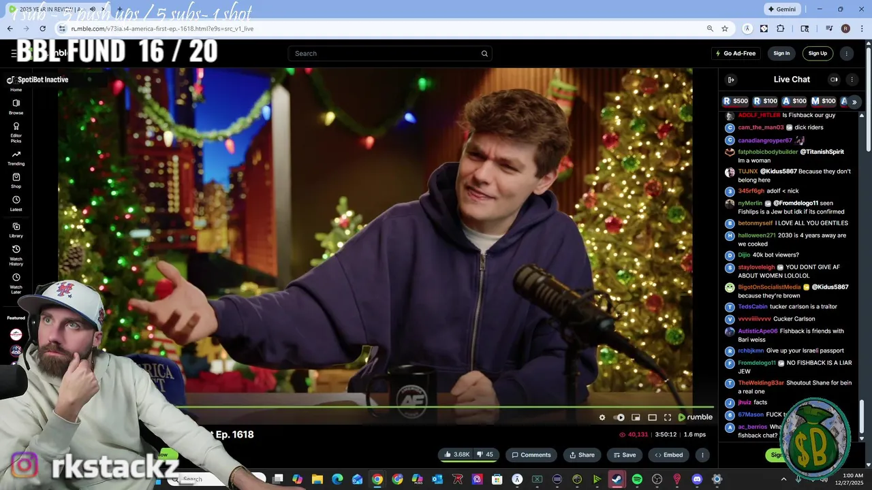Open header three-dot menu beside Sign Up

pyautogui.click(x=847, y=54)
